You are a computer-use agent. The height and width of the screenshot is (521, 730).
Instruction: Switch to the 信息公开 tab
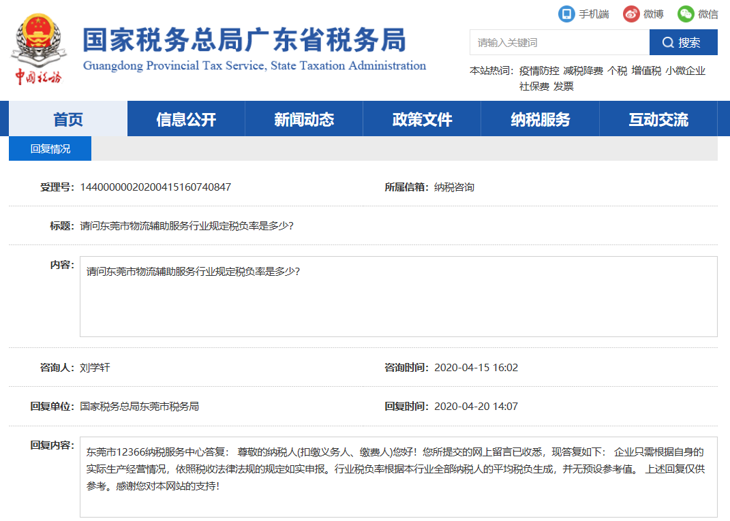coord(185,117)
